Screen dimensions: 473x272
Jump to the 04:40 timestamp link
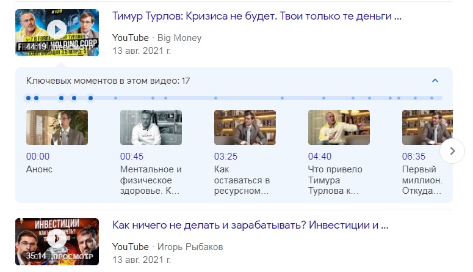[x=320, y=156]
